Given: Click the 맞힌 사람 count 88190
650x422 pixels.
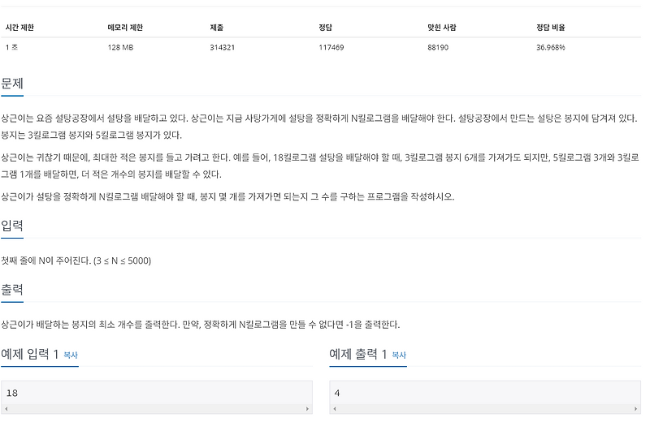Looking at the screenshot, I should 438,47.
